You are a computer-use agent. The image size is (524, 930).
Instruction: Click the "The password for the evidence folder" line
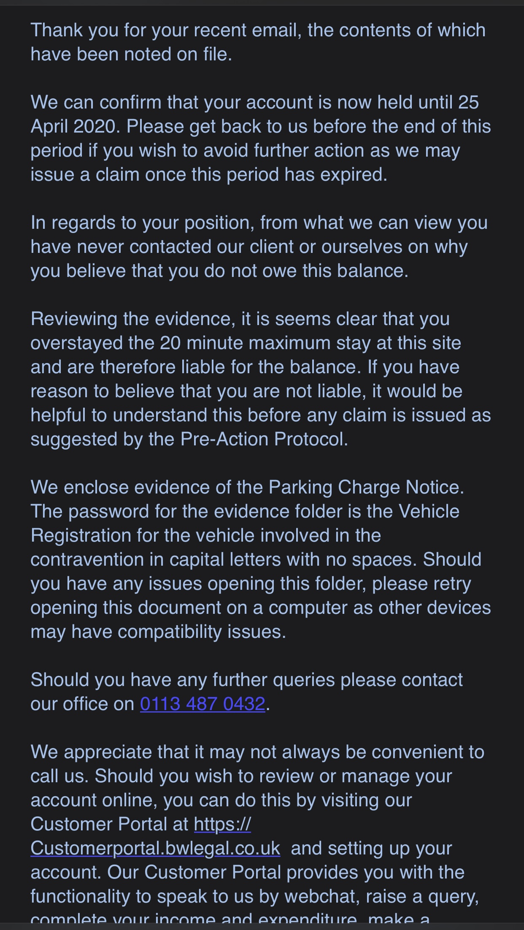tap(245, 512)
